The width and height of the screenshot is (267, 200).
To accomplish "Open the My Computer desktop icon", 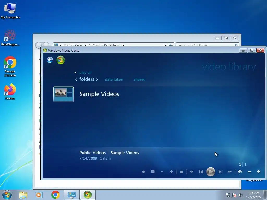I will [10, 10].
